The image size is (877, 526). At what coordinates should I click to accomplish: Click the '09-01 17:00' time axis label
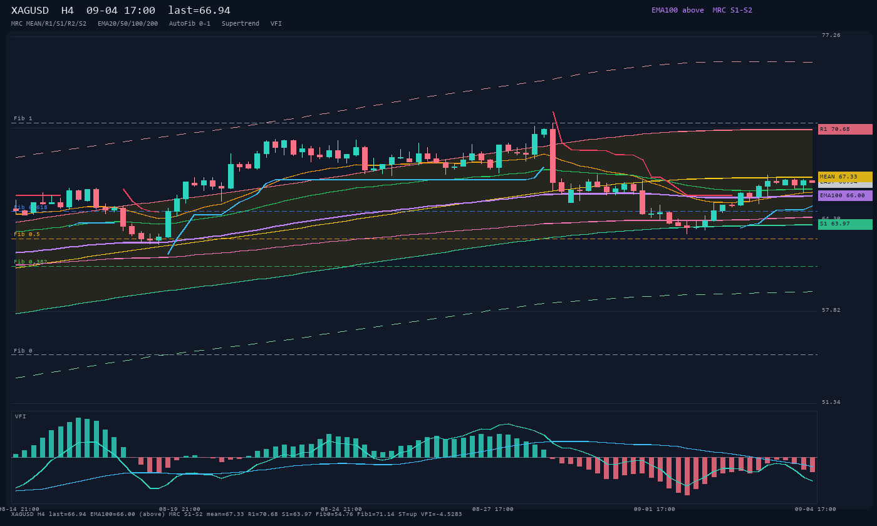(655, 509)
